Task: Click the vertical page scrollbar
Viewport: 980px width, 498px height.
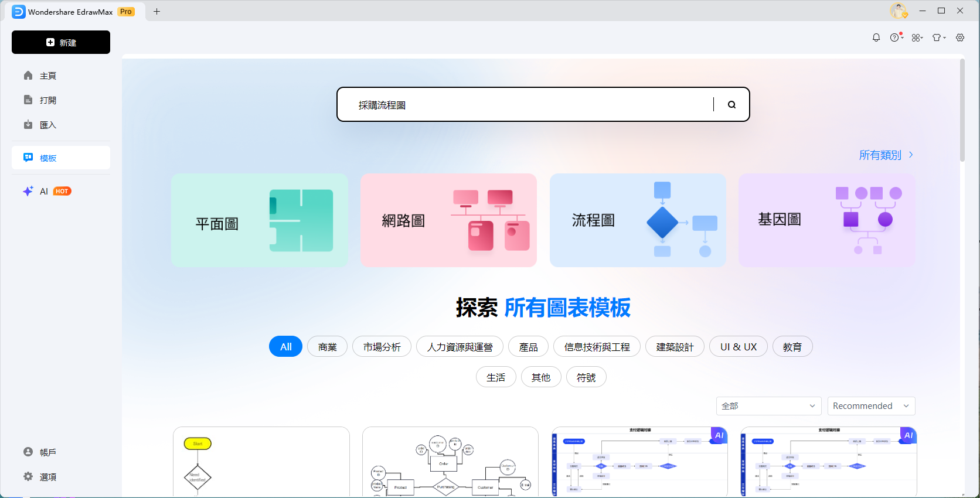Action: pyautogui.click(x=962, y=110)
